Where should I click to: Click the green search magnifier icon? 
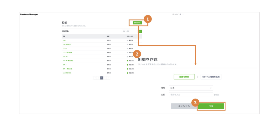pos(140,31)
